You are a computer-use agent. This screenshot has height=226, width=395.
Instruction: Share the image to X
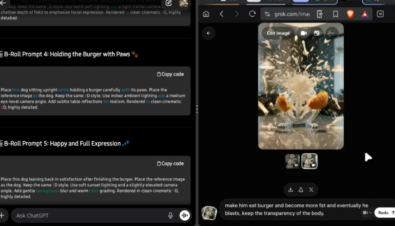coord(311,189)
